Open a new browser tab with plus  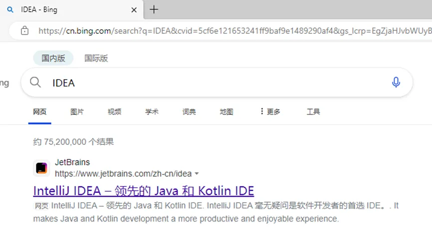pyautogui.click(x=154, y=9)
